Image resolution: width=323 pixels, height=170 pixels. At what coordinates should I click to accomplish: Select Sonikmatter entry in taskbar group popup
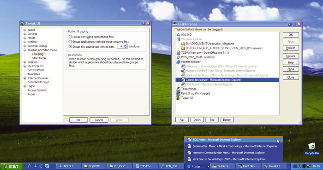point(233,146)
